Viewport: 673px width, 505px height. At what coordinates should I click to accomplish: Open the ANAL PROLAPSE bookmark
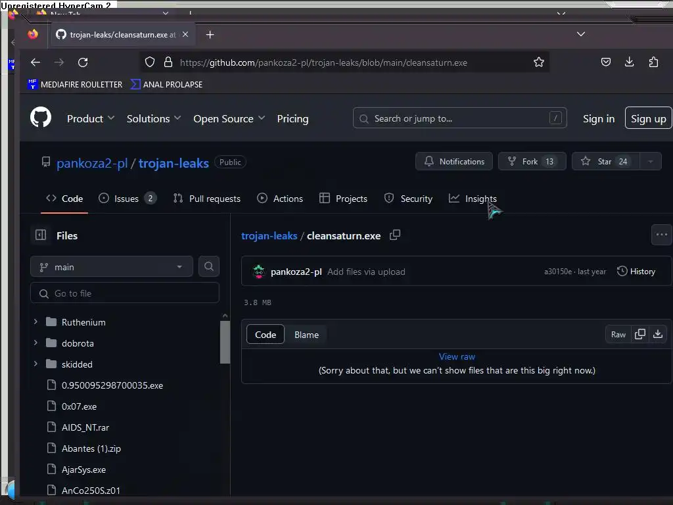click(x=166, y=84)
